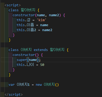Image resolution: width=102 pixels, height=97 pixels.
Task: Click the opening script tag
Action: [13, 5]
